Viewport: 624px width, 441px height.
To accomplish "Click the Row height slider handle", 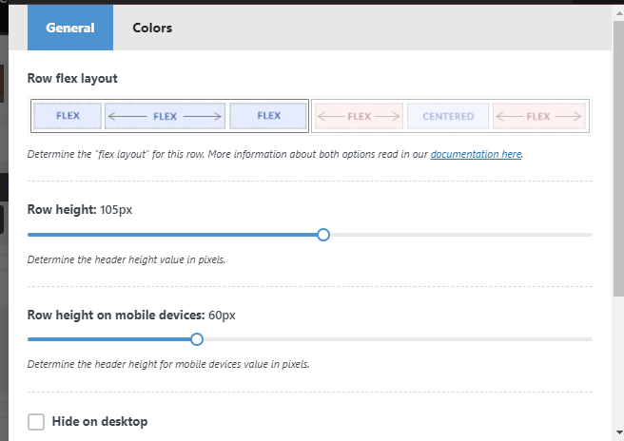I will click(x=323, y=235).
